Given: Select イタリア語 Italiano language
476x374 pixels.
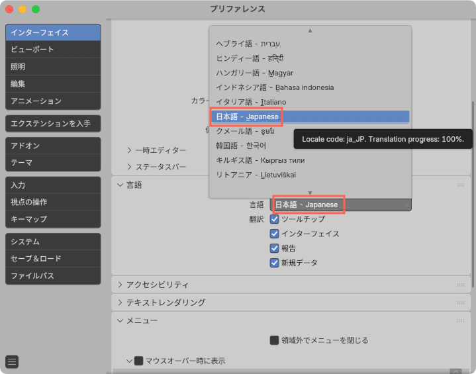Looking at the screenshot, I should 310,102.
